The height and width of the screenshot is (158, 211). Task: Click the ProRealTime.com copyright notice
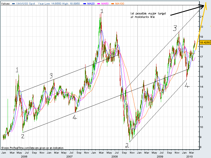pyautogui.click(x=32, y=148)
